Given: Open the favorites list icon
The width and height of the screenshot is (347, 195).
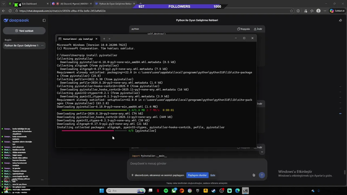Looking at the screenshot, I should 312,11.
